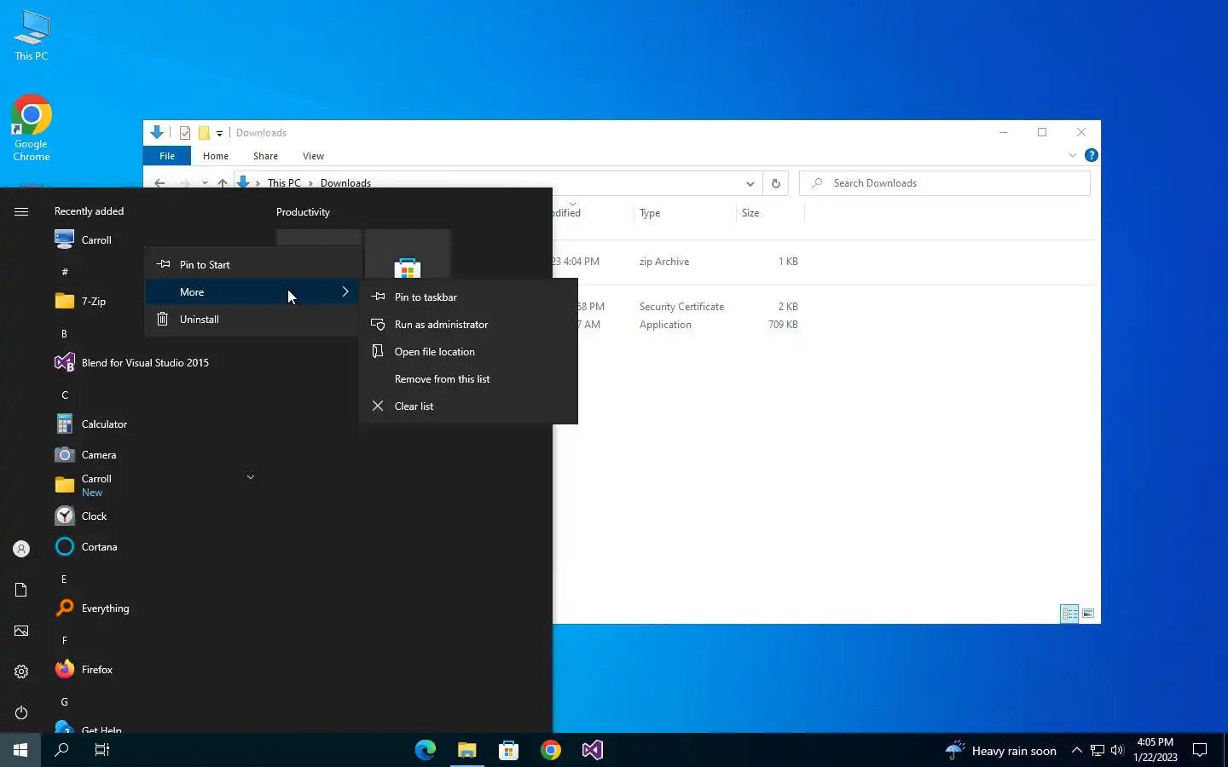1228x767 pixels.
Task: Expand the Carroll folder chevron
Action: pyautogui.click(x=250, y=477)
